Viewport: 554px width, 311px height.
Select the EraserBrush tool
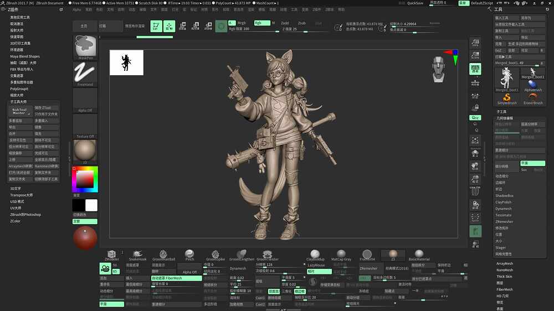[x=533, y=99]
